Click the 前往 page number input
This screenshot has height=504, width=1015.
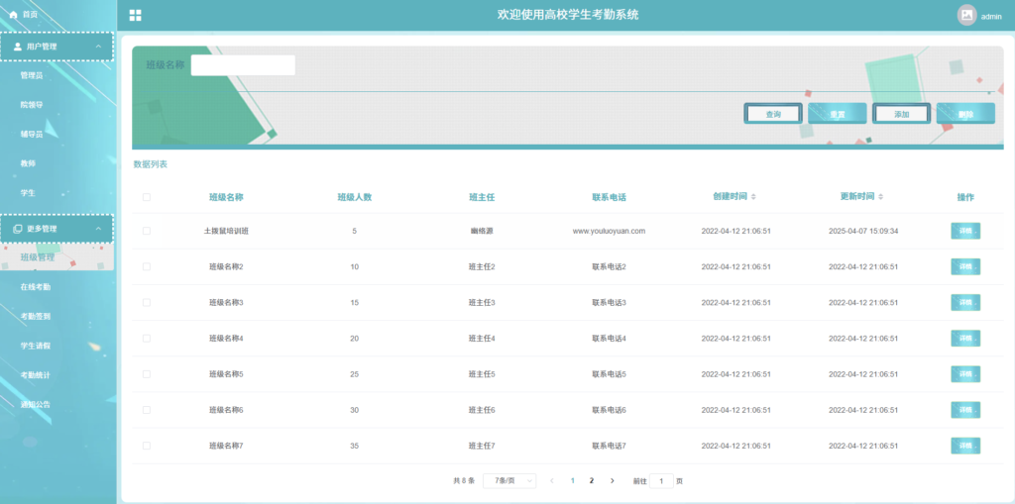point(661,480)
